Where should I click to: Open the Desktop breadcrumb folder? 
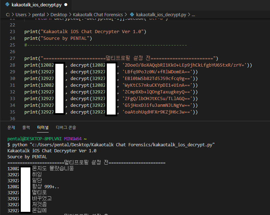point(59,15)
